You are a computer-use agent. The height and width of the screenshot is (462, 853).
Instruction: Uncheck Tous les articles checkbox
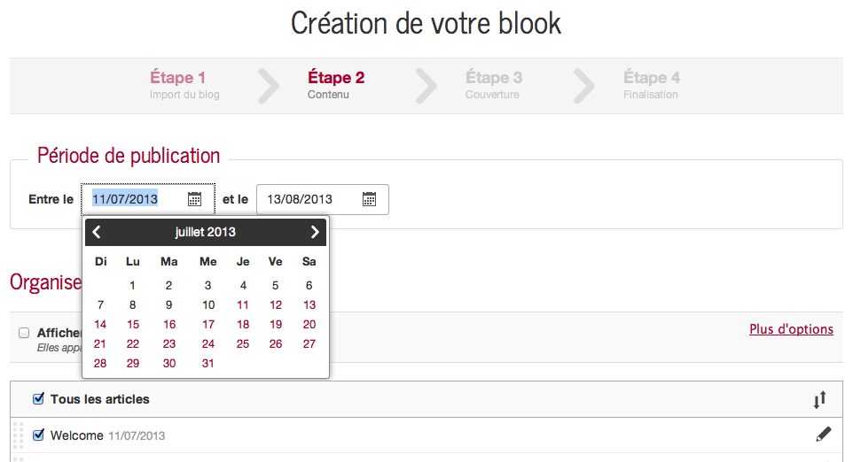(x=38, y=399)
